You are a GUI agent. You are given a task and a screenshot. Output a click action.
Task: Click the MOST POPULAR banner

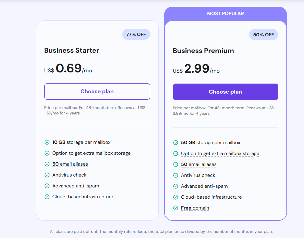coord(225,14)
